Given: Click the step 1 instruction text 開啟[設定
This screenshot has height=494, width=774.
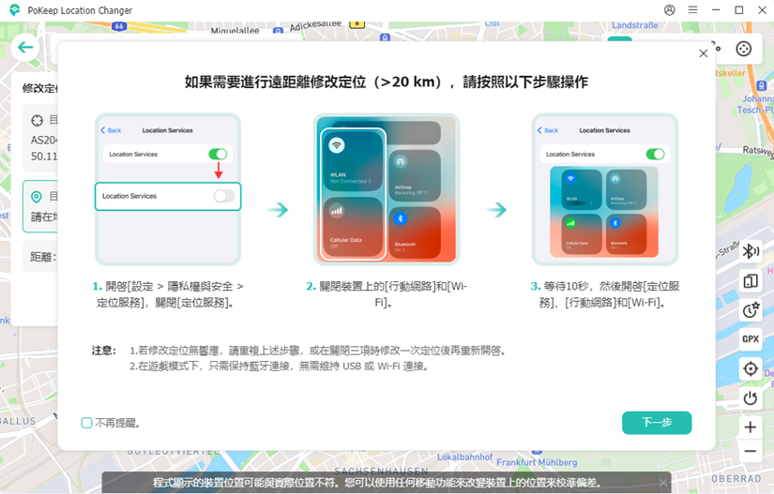Looking at the screenshot, I should tap(168, 294).
